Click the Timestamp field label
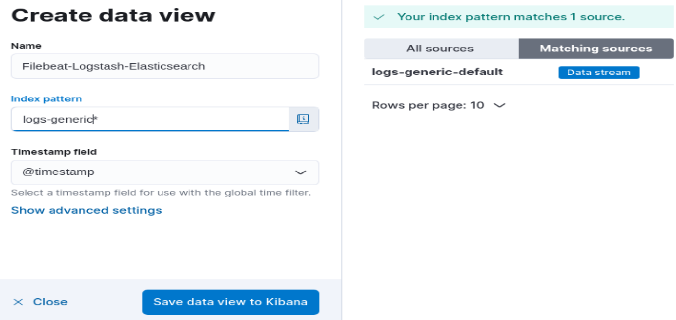 coord(54,152)
